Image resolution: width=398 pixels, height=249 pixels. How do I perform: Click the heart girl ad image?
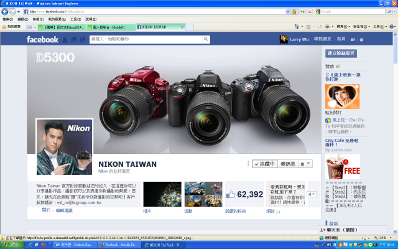342,96
